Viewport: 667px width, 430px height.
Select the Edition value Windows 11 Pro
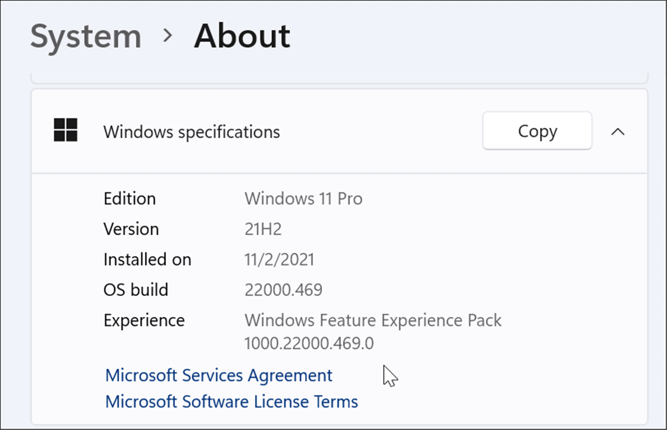pyautogui.click(x=304, y=198)
